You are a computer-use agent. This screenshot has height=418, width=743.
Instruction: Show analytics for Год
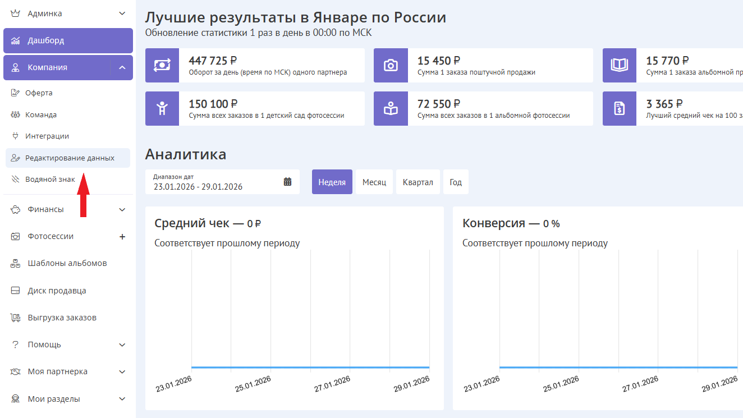click(455, 182)
